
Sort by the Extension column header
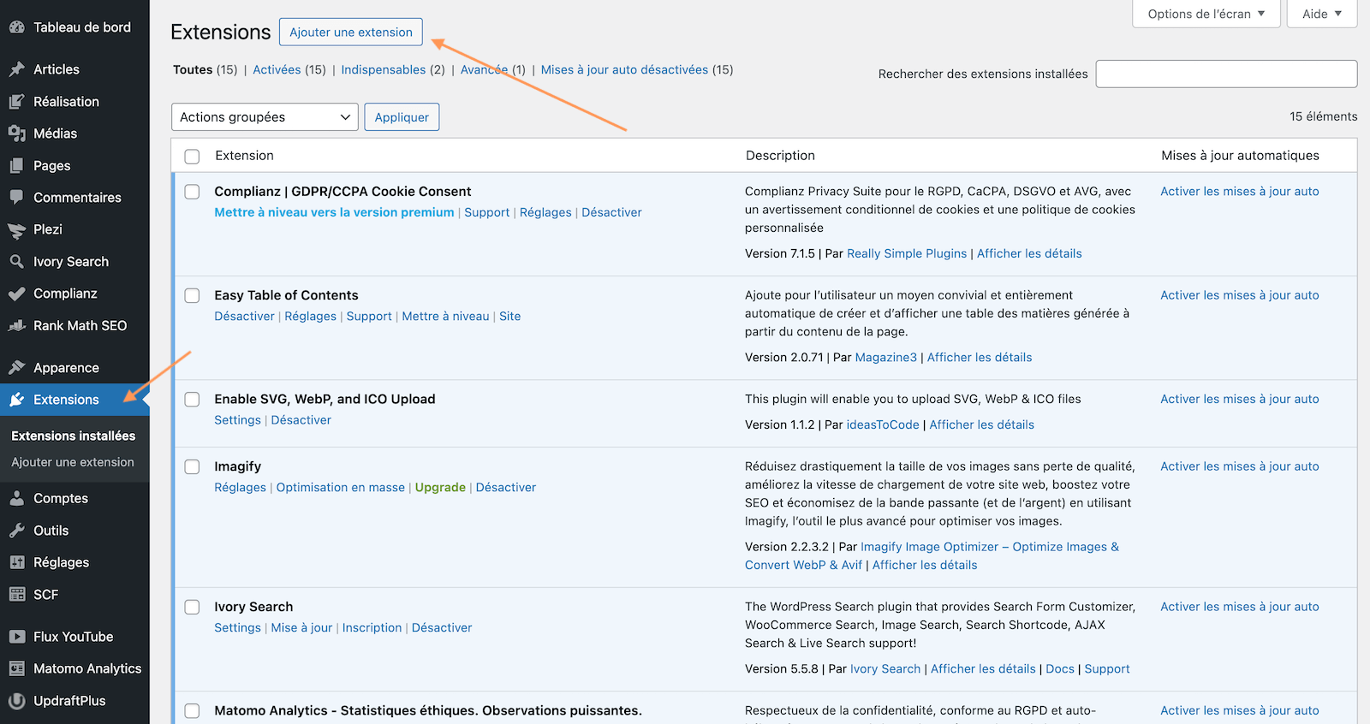pyautogui.click(x=244, y=156)
